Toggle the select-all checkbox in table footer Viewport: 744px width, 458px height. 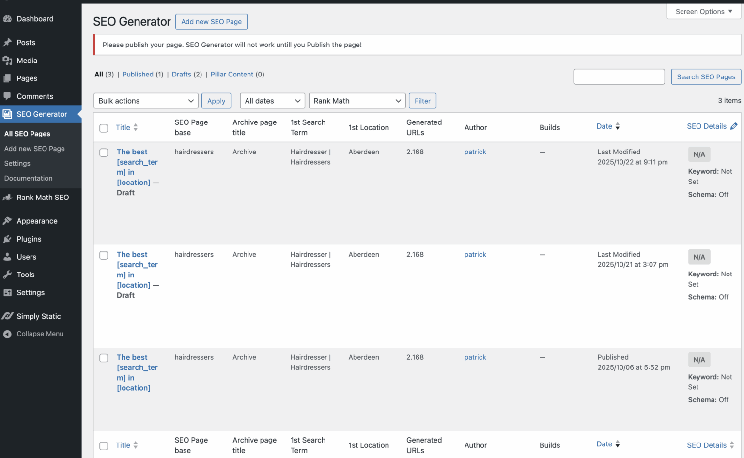point(104,446)
